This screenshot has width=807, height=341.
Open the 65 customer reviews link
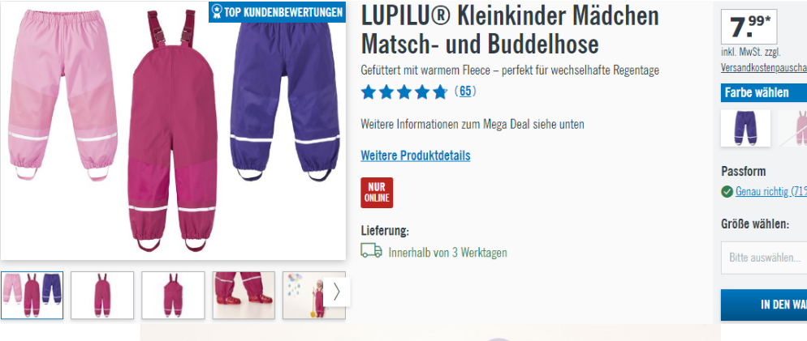tap(465, 92)
